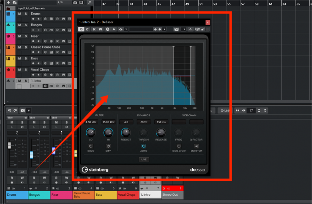Click the DeEsser spectrum frequency display
The image size is (312, 204).
click(x=145, y=75)
